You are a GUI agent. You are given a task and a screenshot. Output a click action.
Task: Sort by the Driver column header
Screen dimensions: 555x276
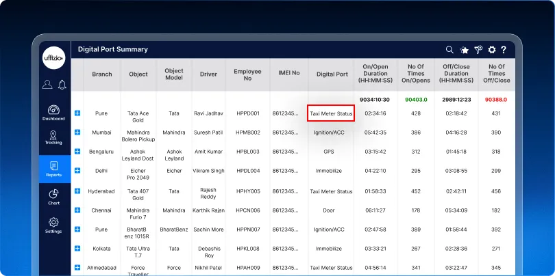click(208, 74)
